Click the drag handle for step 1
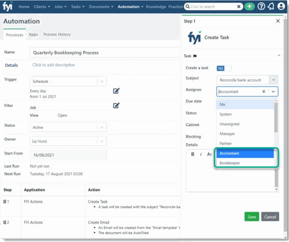Screen dimensions: 289x242 (5, 201)
